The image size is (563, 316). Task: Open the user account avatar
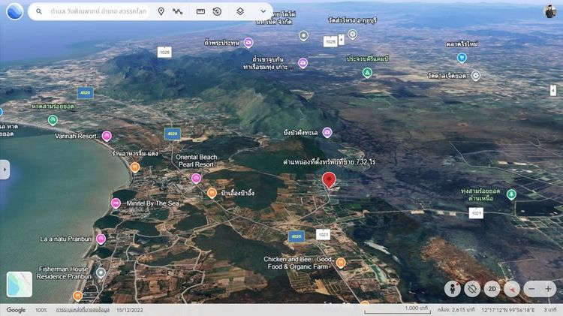click(x=550, y=11)
